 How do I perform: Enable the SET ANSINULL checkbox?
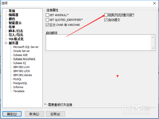pyautogui.click(x=47, y=15)
